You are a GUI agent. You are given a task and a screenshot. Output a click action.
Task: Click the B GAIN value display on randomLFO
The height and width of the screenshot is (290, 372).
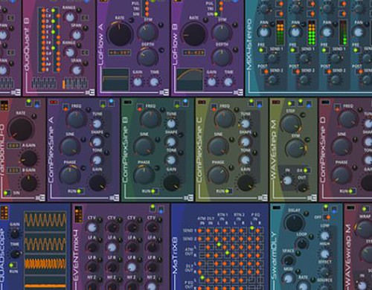pyautogui.click(x=14, y=170)
